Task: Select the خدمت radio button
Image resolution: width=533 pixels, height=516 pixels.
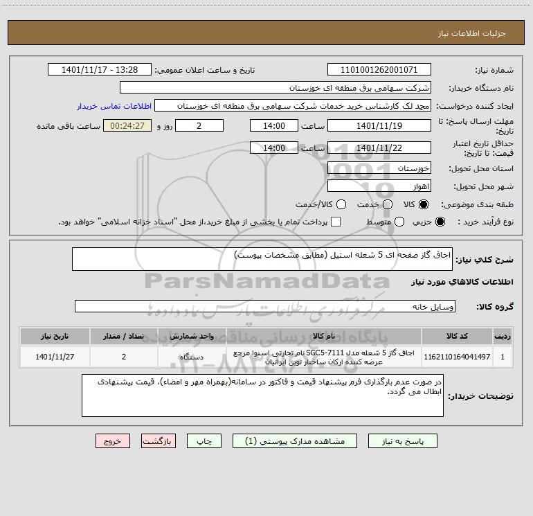Action: point(388,204)
